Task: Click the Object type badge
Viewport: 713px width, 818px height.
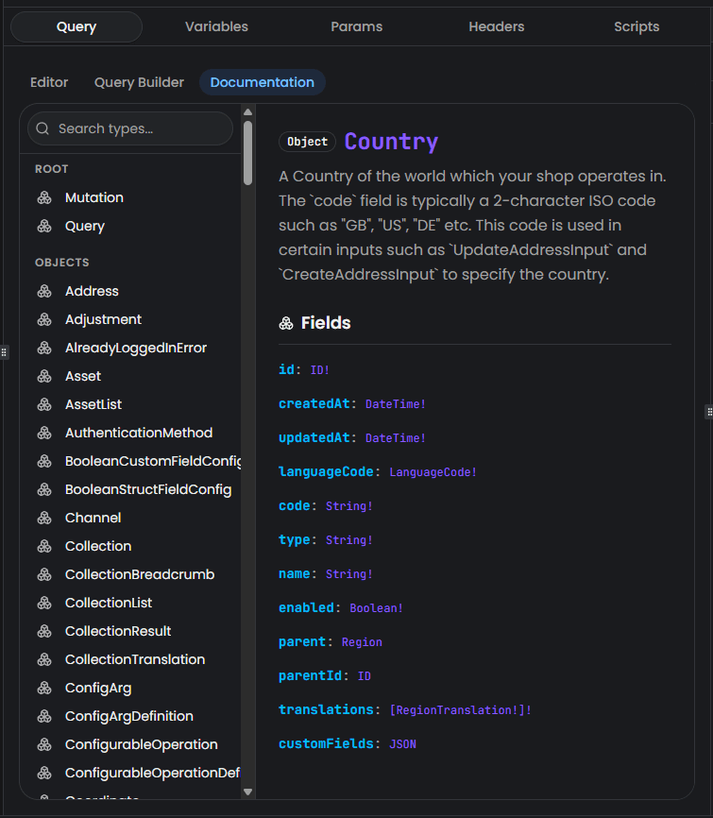Action: tap(307, 142)
